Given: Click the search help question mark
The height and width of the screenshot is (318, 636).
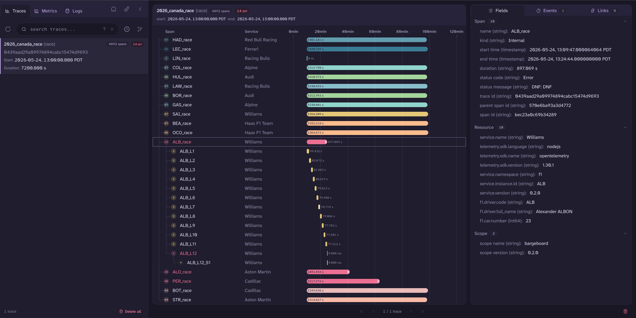Looking at the screenshot, I should [104, 29].
